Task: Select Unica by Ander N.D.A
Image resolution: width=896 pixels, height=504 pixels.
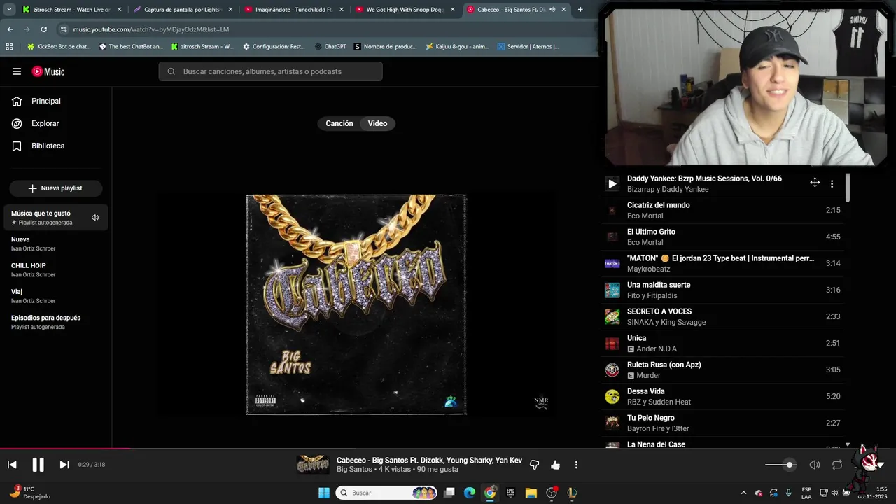Action: click(723, 343)
